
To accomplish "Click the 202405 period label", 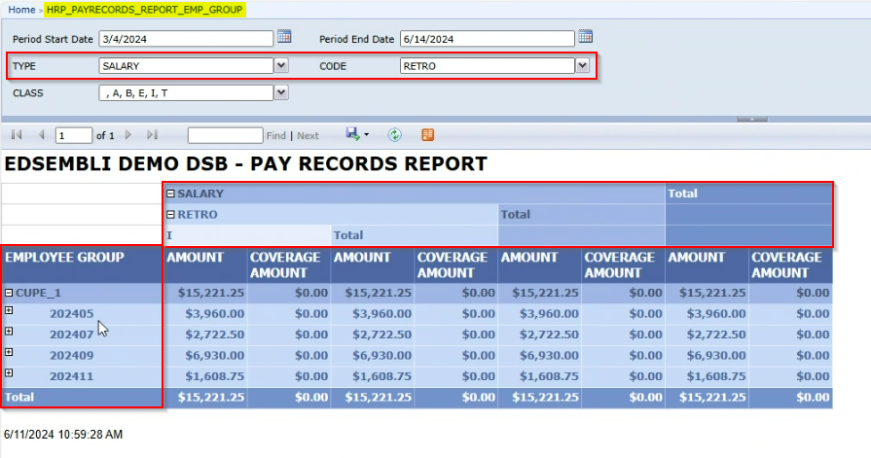I will [x=72, y=314].
